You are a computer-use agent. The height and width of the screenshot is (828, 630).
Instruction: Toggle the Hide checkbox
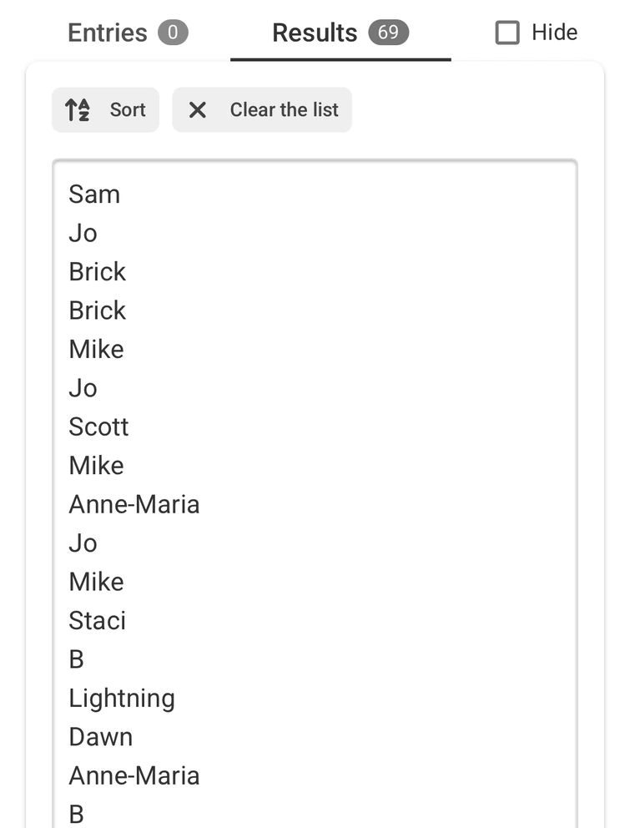tap(507, 33)
